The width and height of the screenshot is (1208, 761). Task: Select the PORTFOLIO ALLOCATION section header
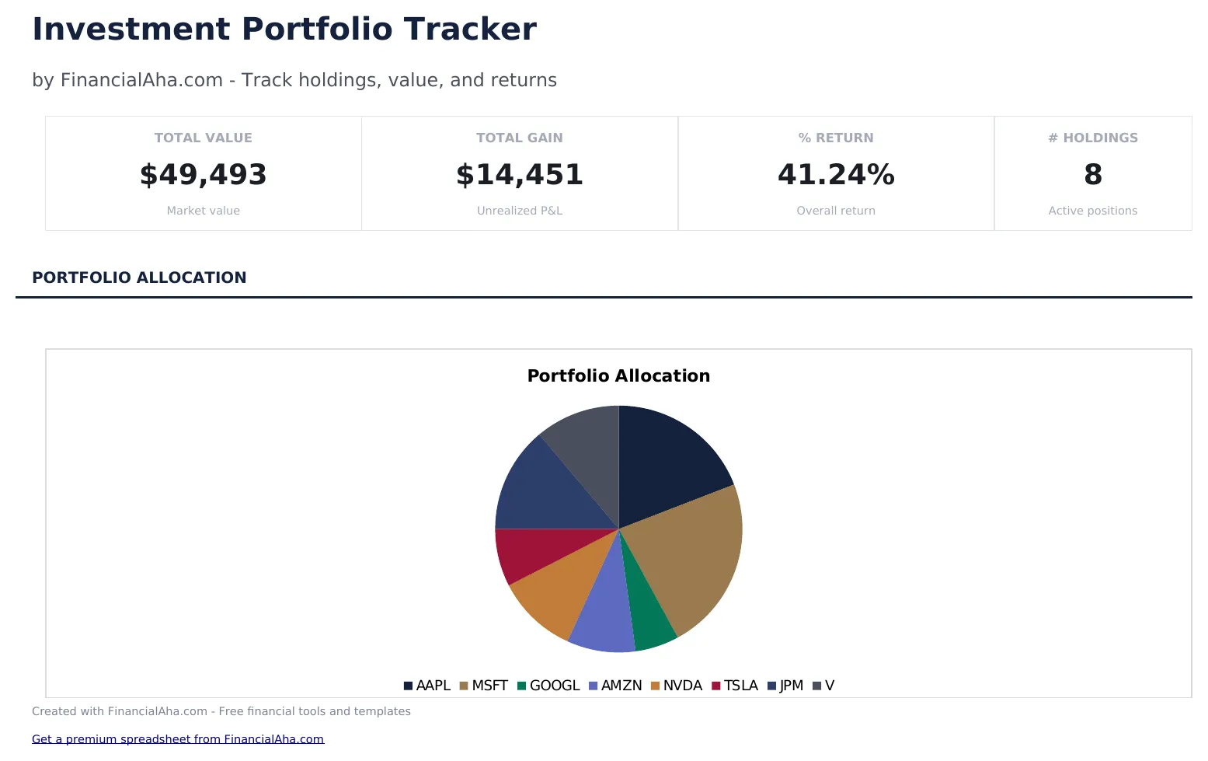(139, 278)
